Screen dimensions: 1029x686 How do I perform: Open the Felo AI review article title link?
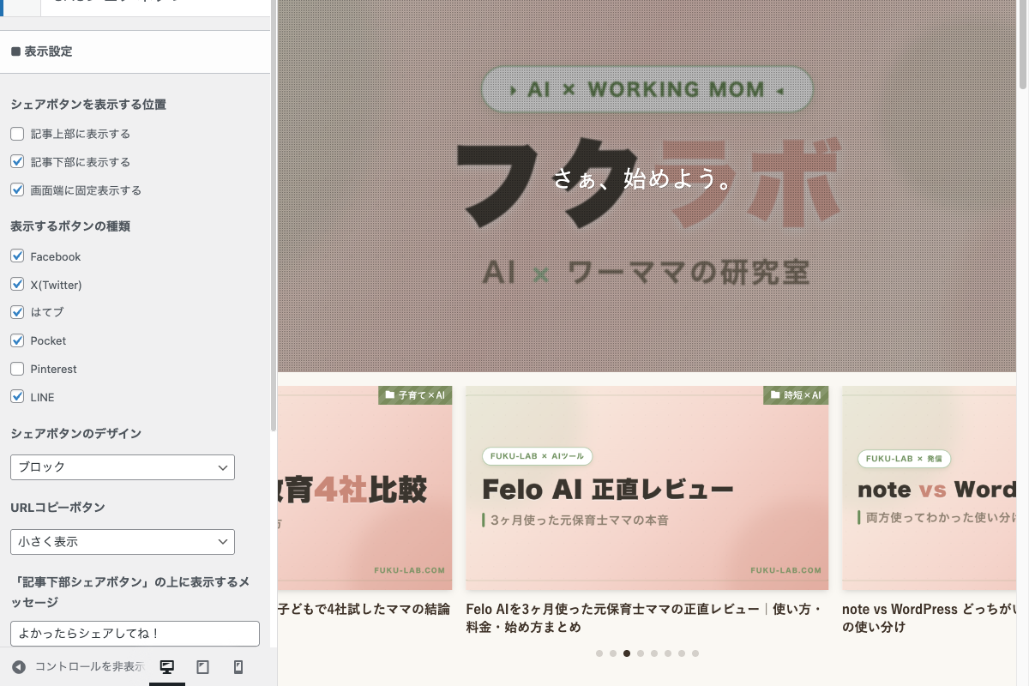(644, 617)
